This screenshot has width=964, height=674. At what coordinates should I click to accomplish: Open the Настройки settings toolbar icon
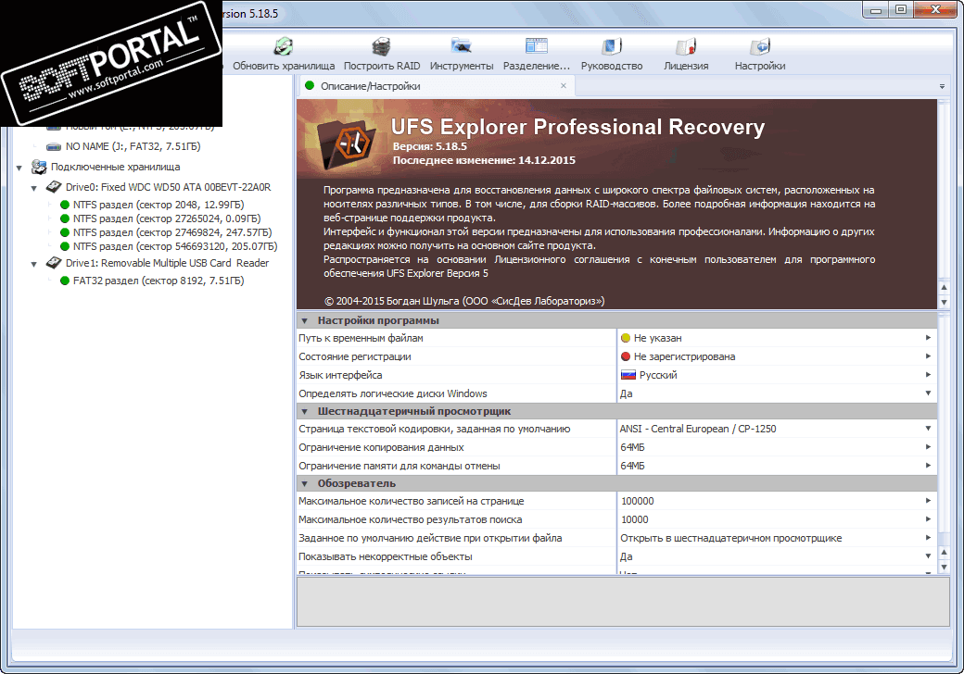click(760, 46)
